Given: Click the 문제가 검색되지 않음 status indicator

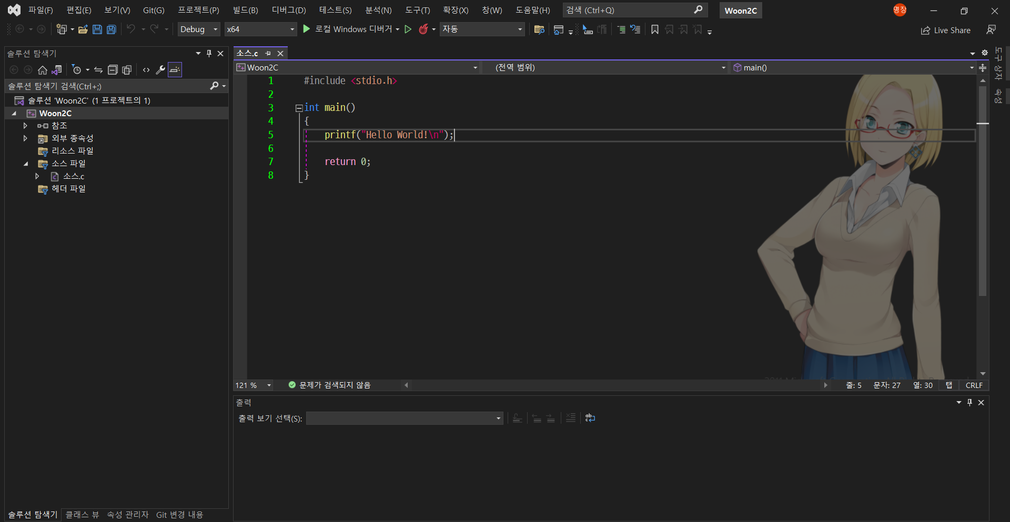Looking at the screenshot, I should point(330,385).
